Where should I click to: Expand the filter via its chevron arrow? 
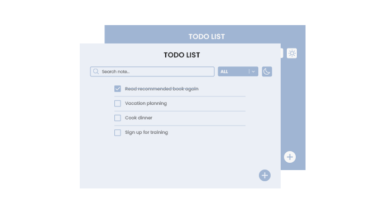pyautogui.click(x=253, y=71)
